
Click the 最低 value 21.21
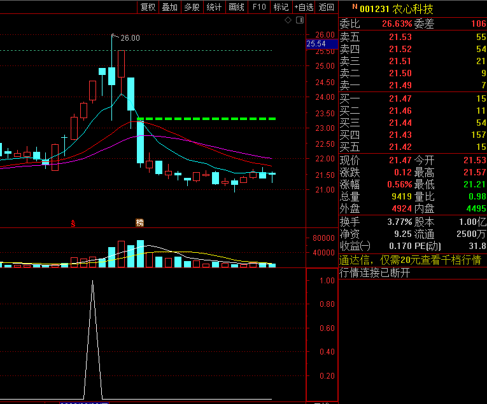474,185
